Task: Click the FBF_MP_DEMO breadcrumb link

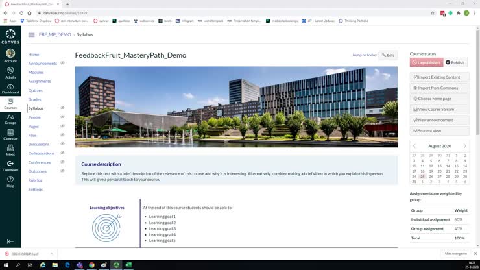Action: coord(54,34)
